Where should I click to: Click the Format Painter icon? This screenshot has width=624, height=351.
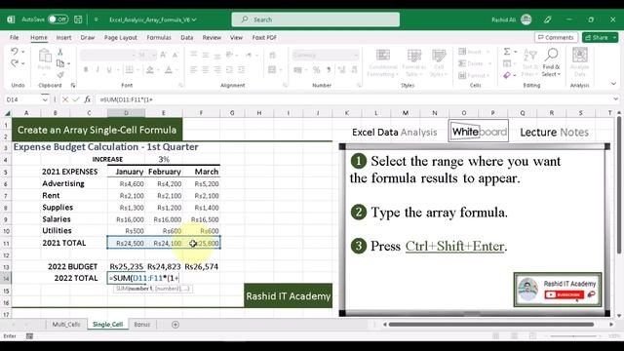pos(60,75)
